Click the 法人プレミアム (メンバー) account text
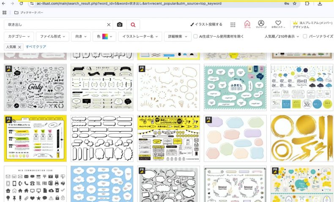 click(316, 23)
